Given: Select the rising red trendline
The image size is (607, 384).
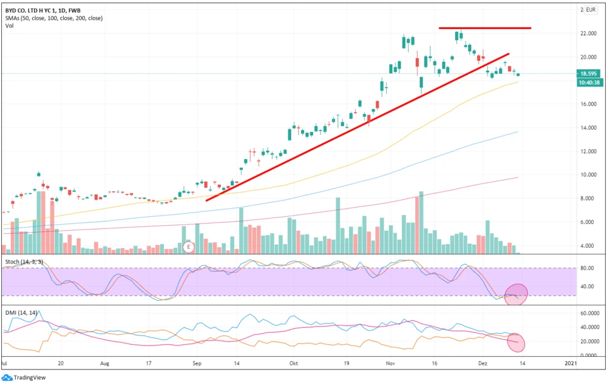Looking at the screenshot, I should tap(357, 127).
